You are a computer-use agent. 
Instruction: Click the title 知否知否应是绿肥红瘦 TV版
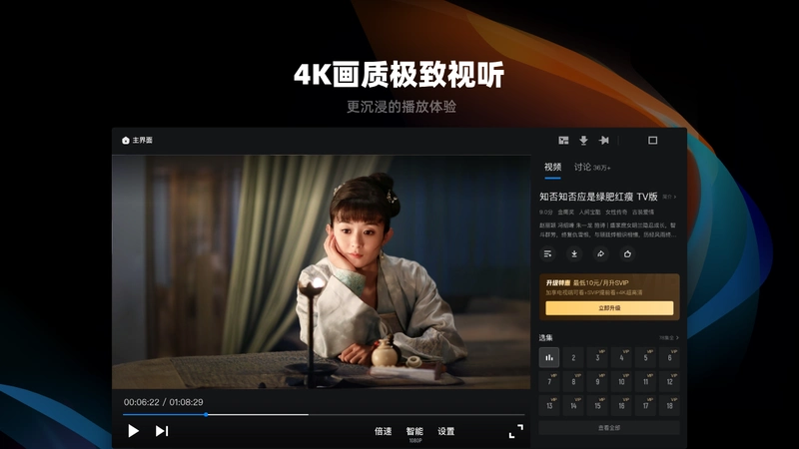tap(598, 197)
